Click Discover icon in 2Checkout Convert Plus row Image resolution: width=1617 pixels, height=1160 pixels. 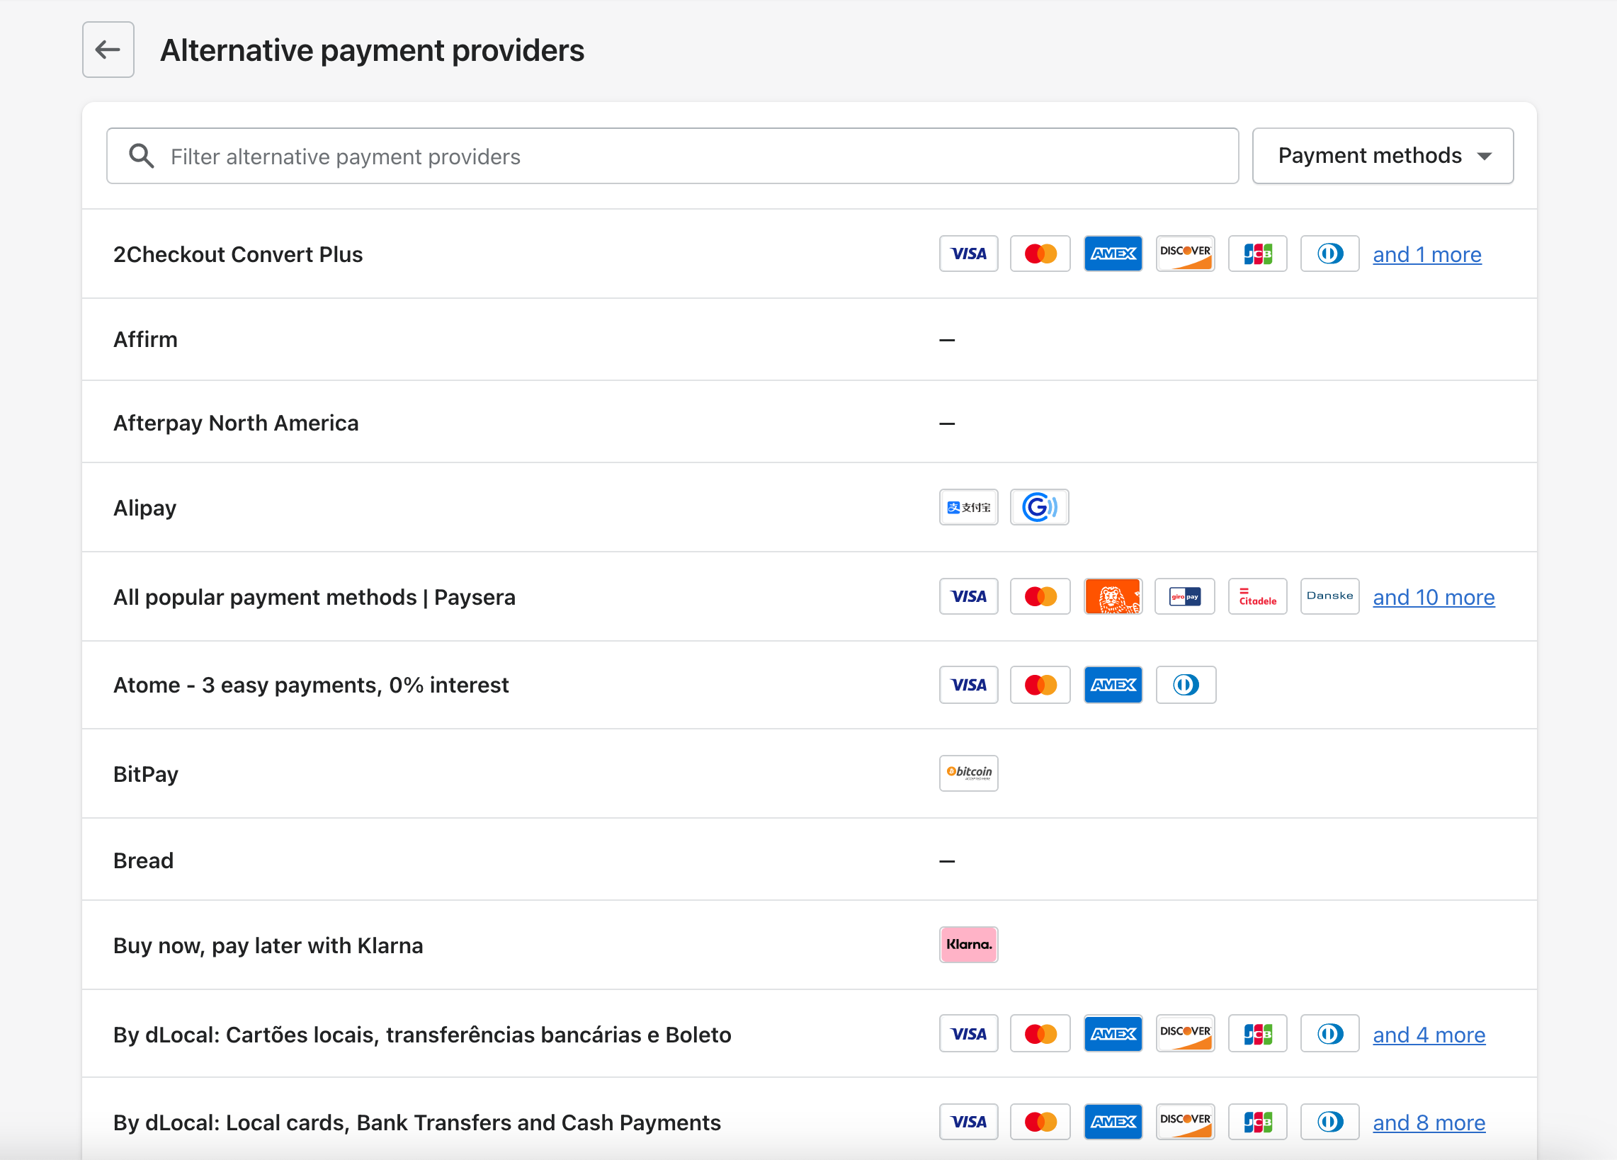[1185, 254]
